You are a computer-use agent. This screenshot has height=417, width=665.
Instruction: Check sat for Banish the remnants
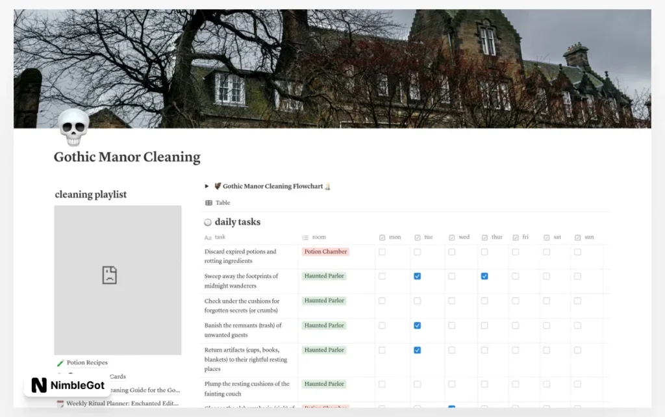(x=546, y=325)
